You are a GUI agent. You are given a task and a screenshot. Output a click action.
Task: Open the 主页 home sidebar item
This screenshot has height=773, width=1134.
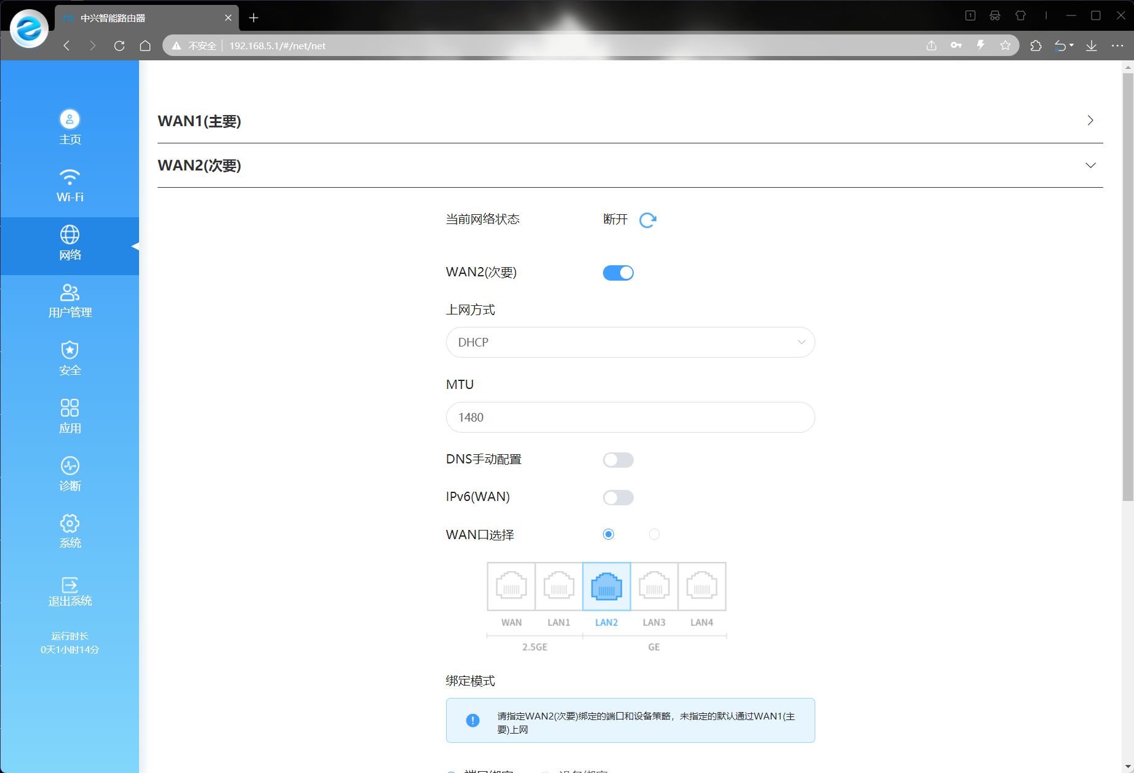point(70,127)
